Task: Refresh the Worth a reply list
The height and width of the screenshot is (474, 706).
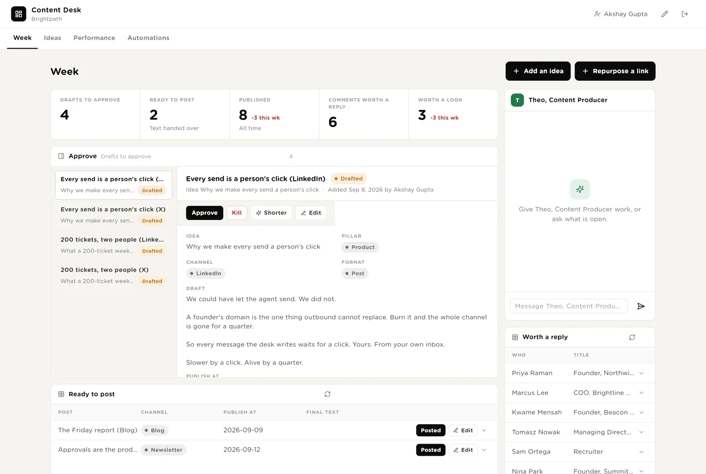Action: [632, 337]
